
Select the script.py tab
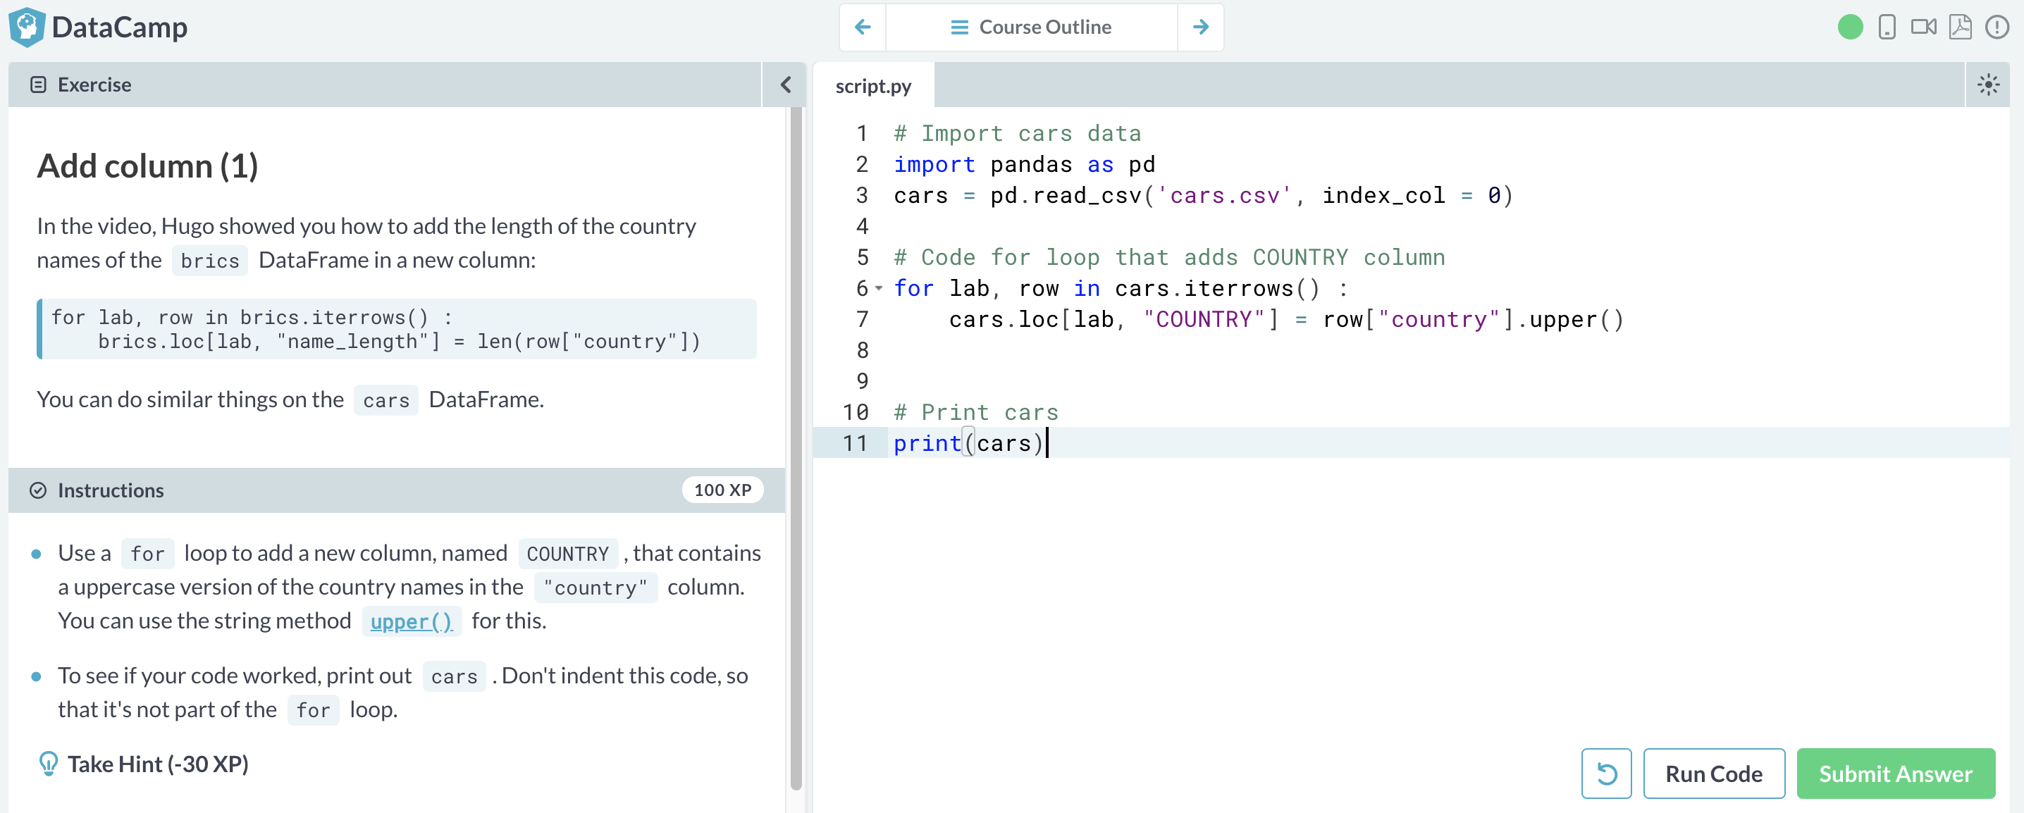pos(873,86)
